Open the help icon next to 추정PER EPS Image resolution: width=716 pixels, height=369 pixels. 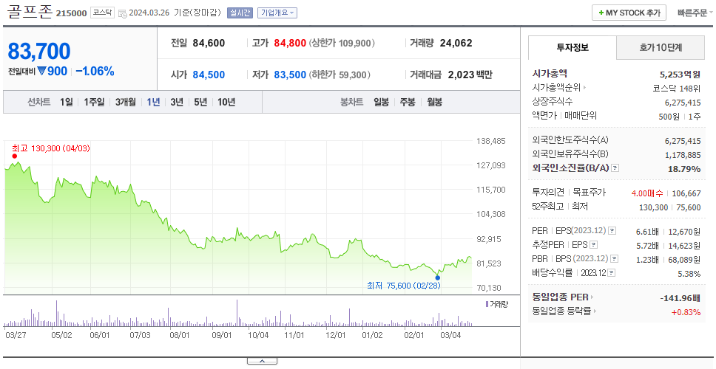point(593,245)
